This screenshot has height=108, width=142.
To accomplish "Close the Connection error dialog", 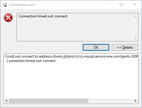I will click(135, 4).
